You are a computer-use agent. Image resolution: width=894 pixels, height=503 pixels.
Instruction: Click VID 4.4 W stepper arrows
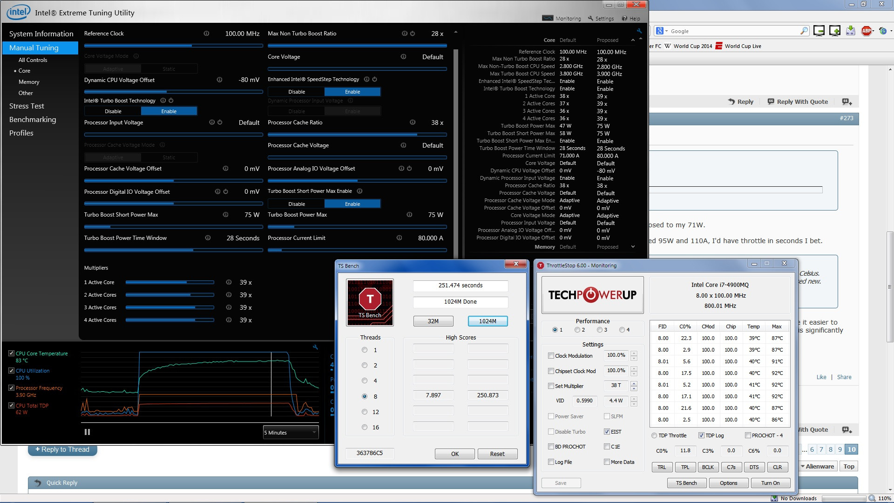pos(634,401)
